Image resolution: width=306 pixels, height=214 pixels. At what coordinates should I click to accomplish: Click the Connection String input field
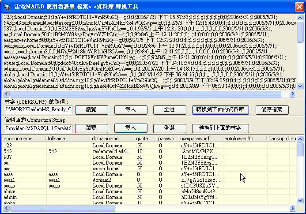click(x=38, y=128)
